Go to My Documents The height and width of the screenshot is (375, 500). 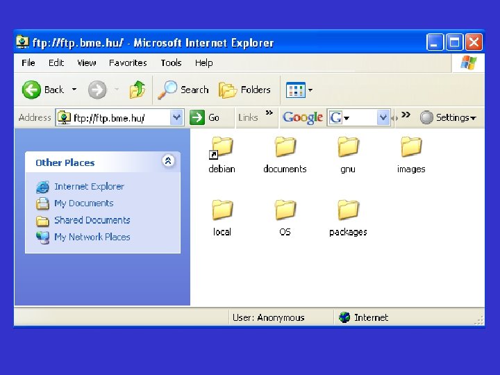tap(84, 203)
